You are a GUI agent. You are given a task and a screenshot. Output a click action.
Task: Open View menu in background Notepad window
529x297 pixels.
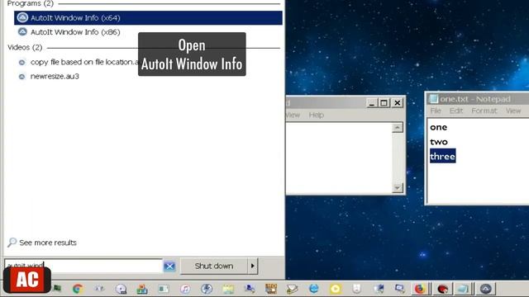293,115
